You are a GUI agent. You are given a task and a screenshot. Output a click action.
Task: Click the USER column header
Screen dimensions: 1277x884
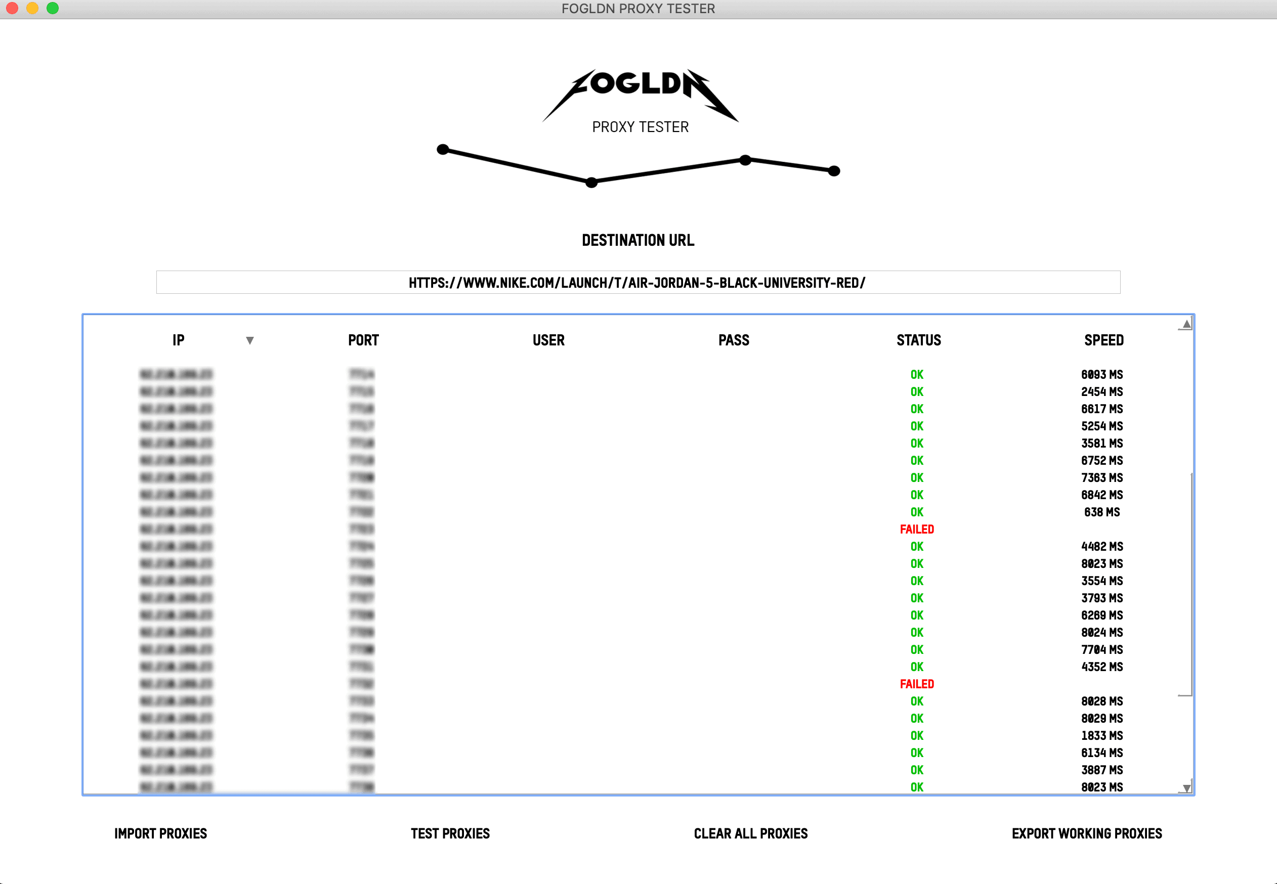548,340
